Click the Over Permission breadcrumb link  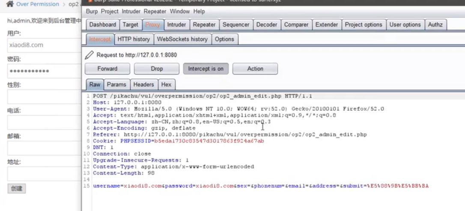[38, 4]
